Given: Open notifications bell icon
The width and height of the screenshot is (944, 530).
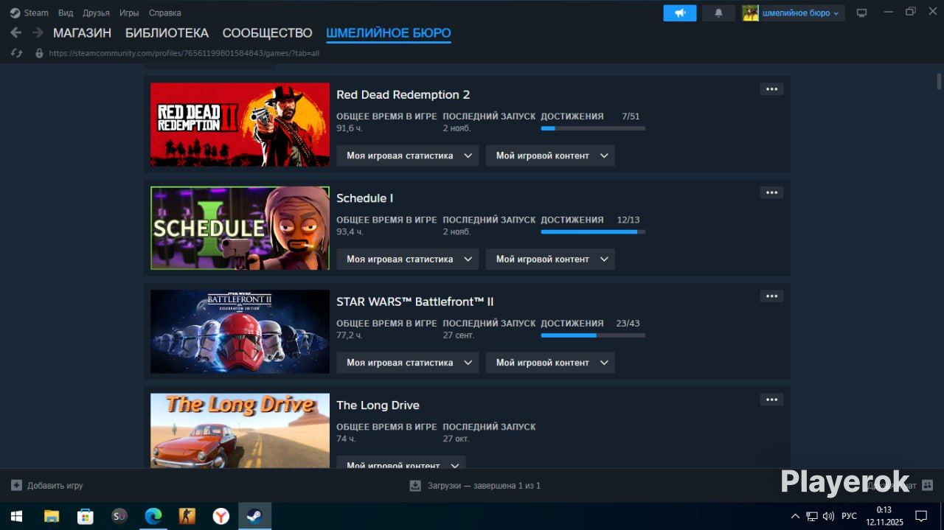Looking at the screenshot, I should [x=718, y=13].
